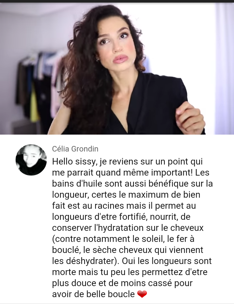Tap the comment's first line "Hello sissy"
This screenshot has height=304, width=234.
click(x=74, y=162)
